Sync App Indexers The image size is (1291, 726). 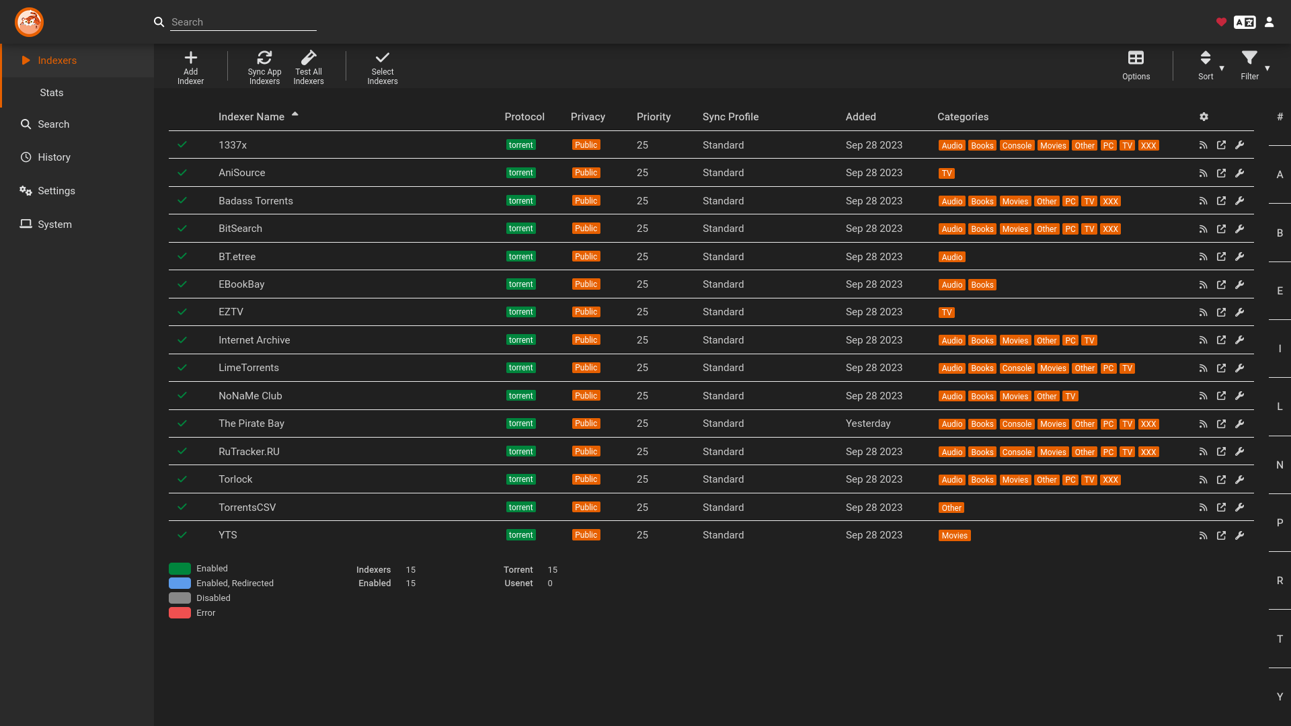264,67
